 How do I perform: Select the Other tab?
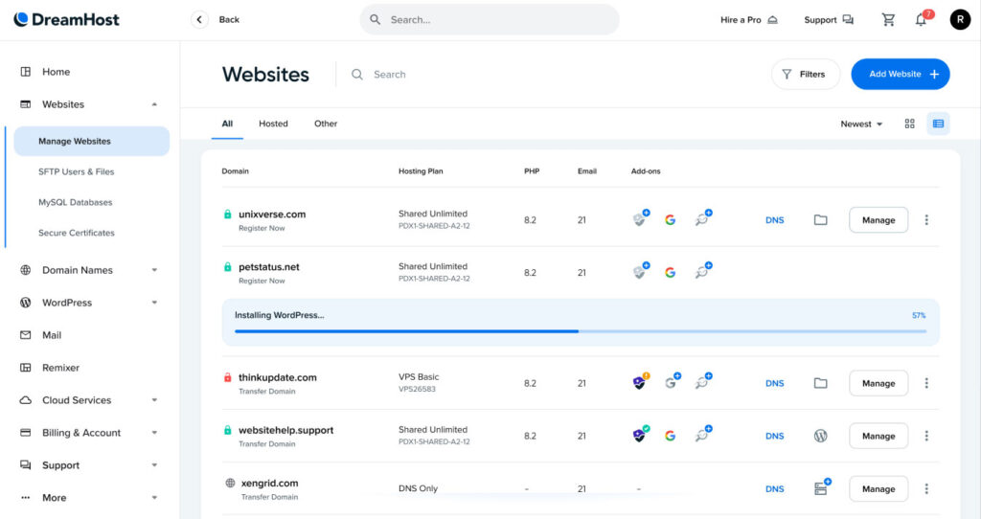pos(326,124)
